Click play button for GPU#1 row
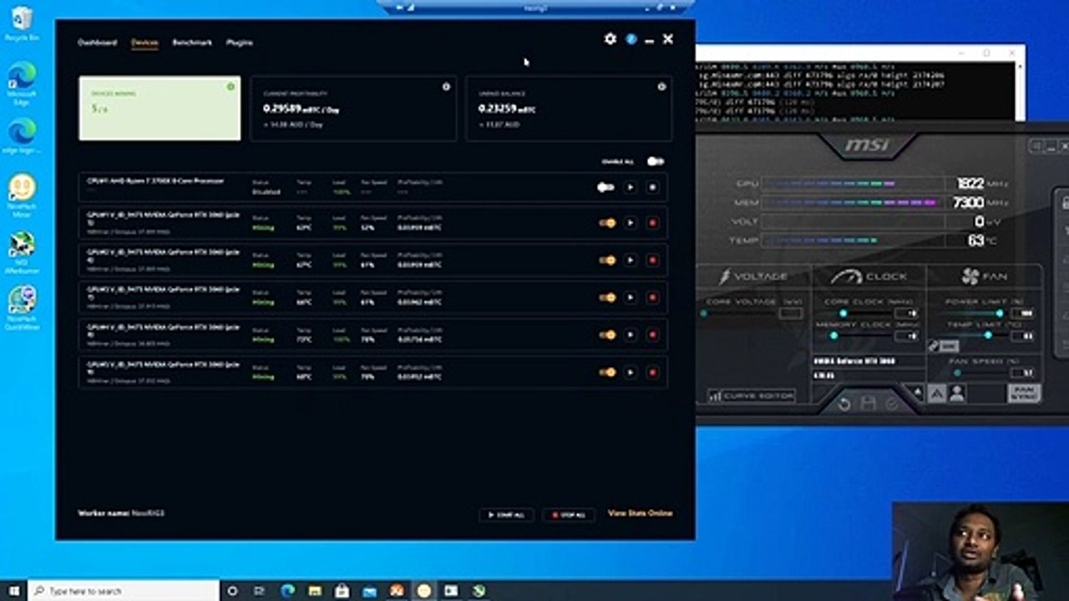This screenshot has height=601, width=1069. [x=631, y=223]
